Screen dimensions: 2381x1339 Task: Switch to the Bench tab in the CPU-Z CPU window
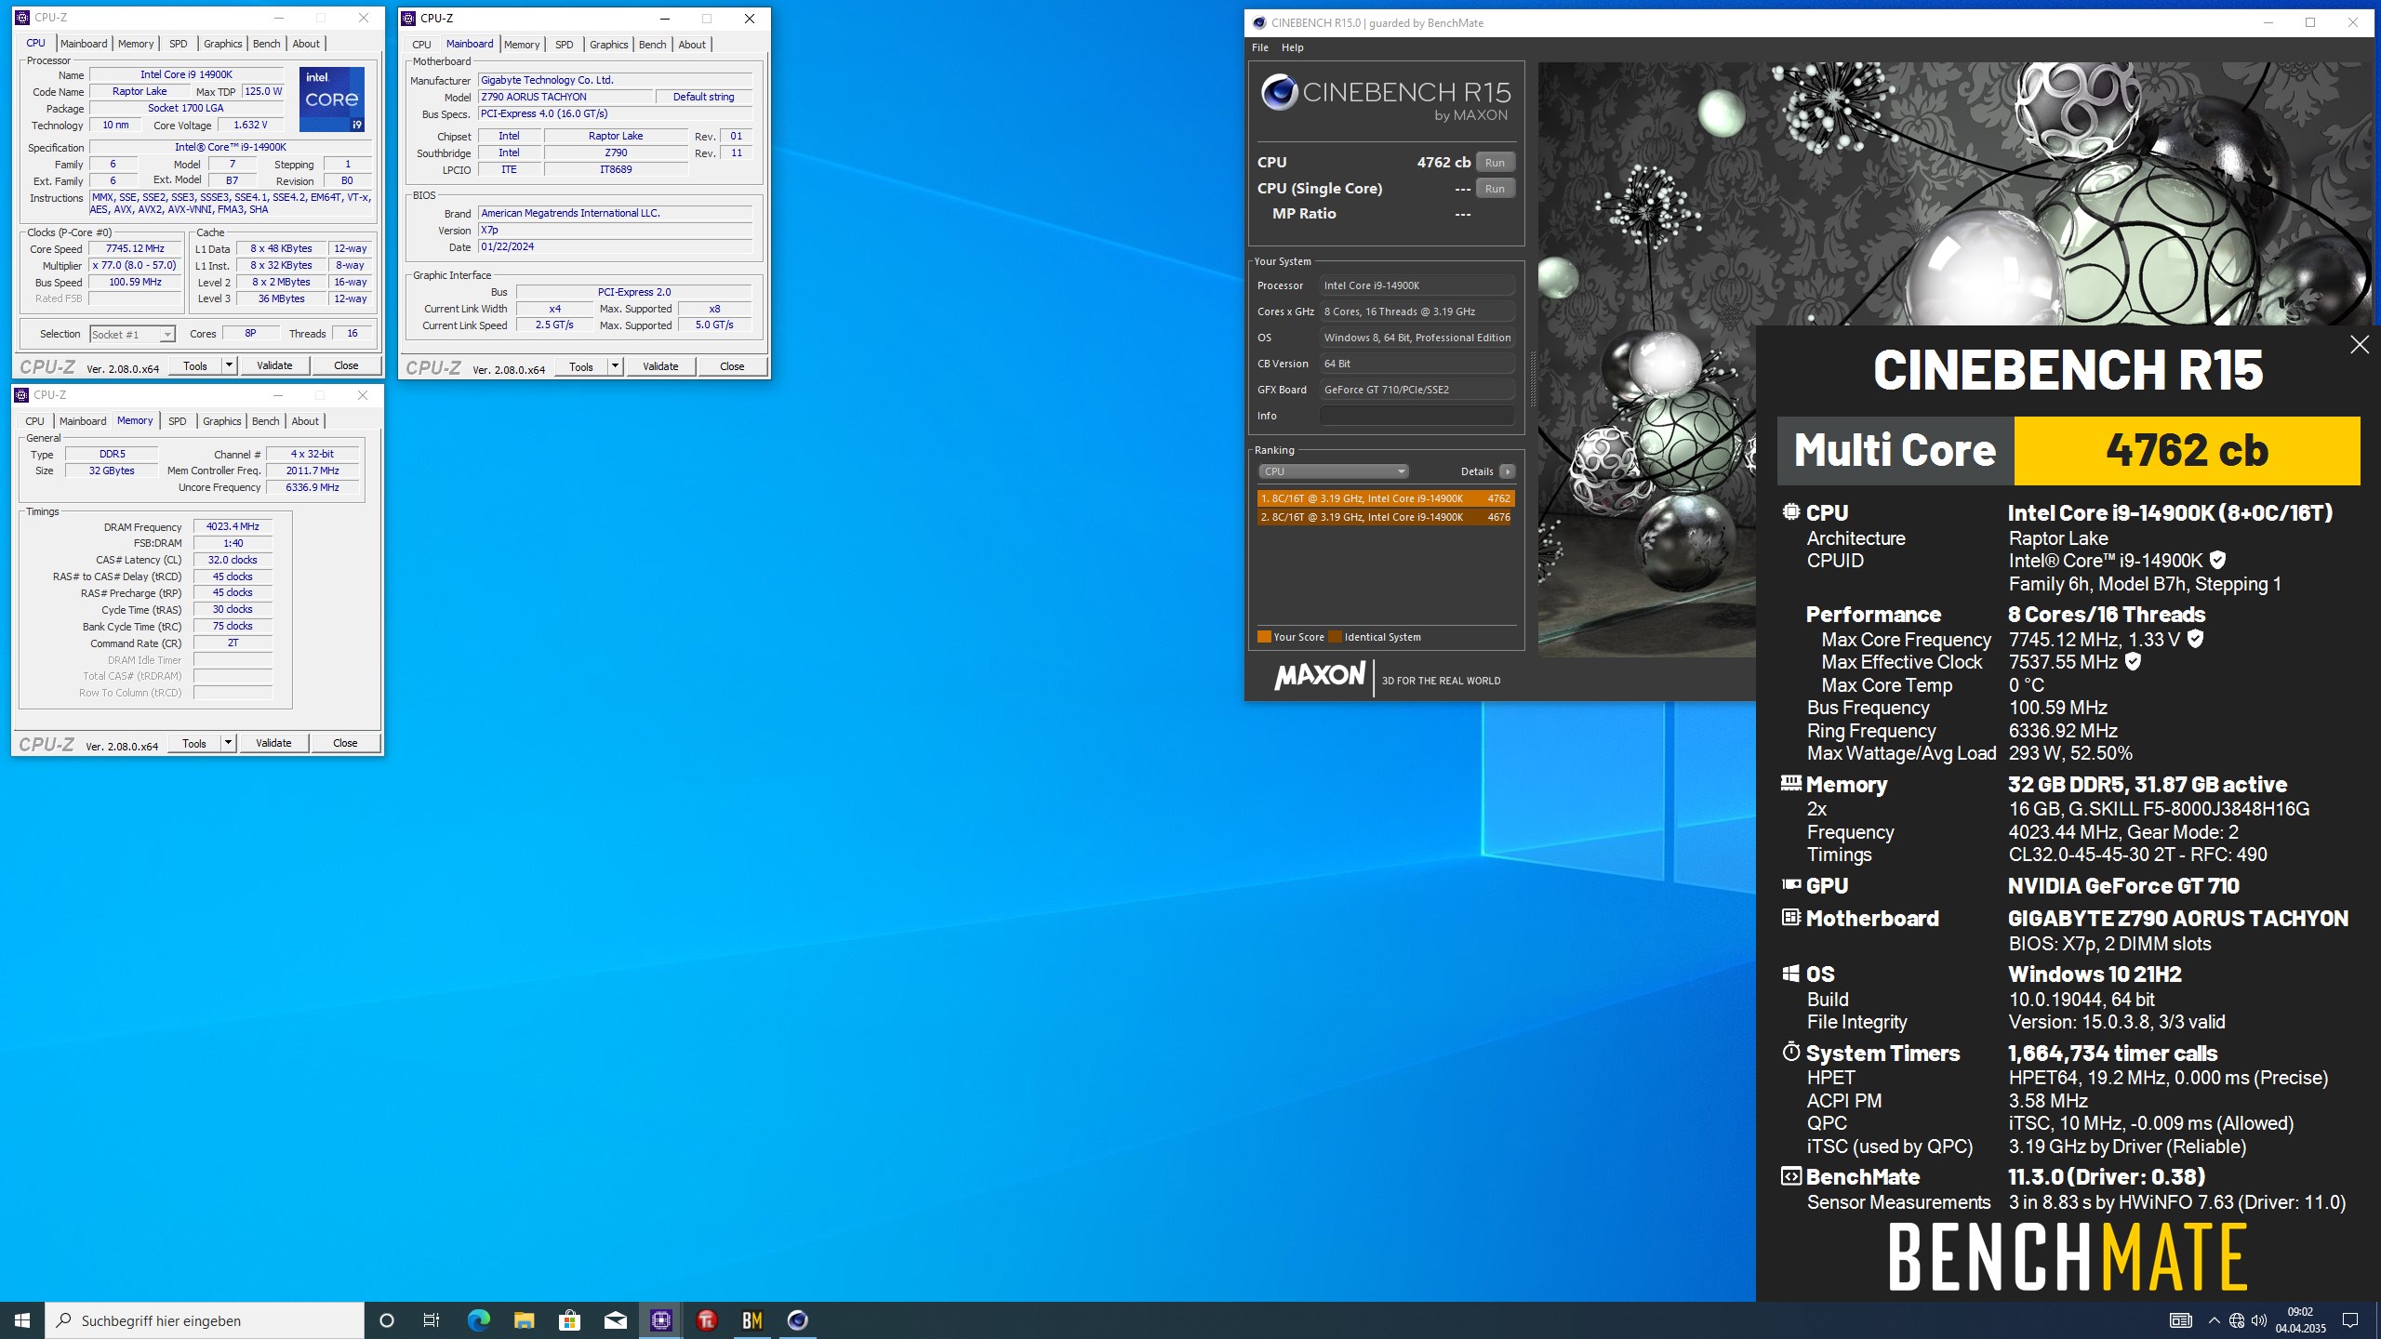click(x=266, y=44)
